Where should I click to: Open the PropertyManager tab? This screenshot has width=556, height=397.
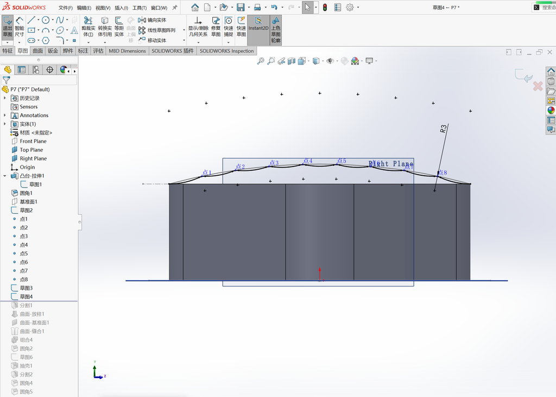pyautogui.click(x=22, y=70)
